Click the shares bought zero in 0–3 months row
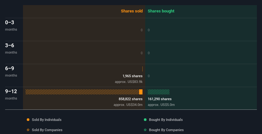The width and height of the screenshot is (262, 134). [x=149, y=30]
